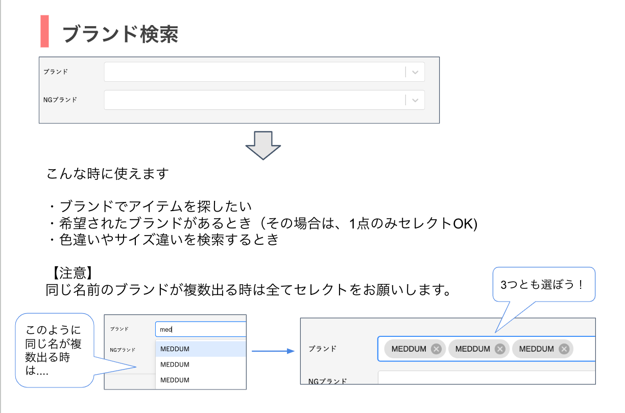Click the first MEDDUM chip label
Screen dimensions: 625x413
coord(408,349)
